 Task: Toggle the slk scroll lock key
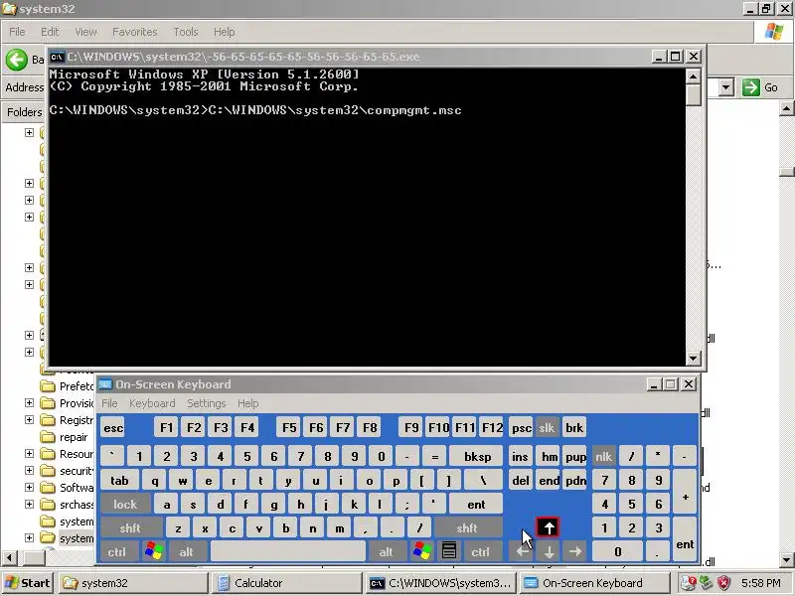pyautogui.click(x=547, y=428)
